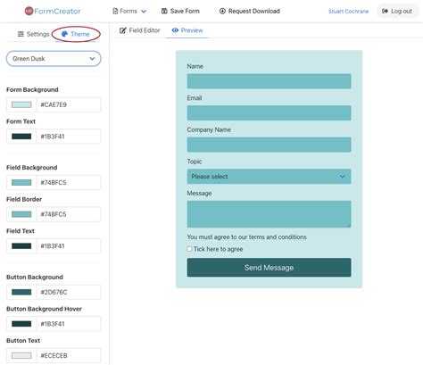Click the Send Message button
The height and width of the screenshot is (365, 423).
point(269,268)
